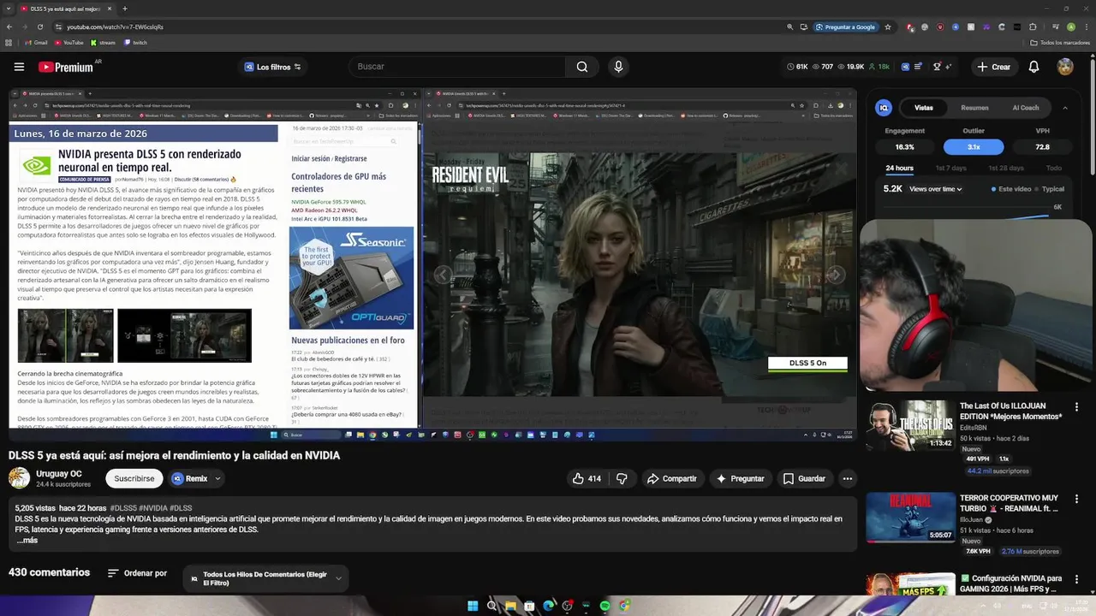
Task: Select the Todo range tab
Action: pos(1054,169)
